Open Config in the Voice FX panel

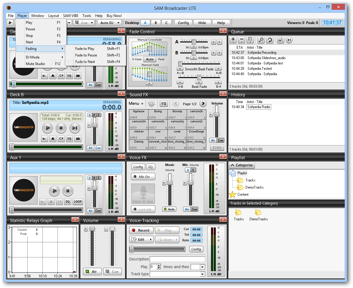(x=138, y=167)
